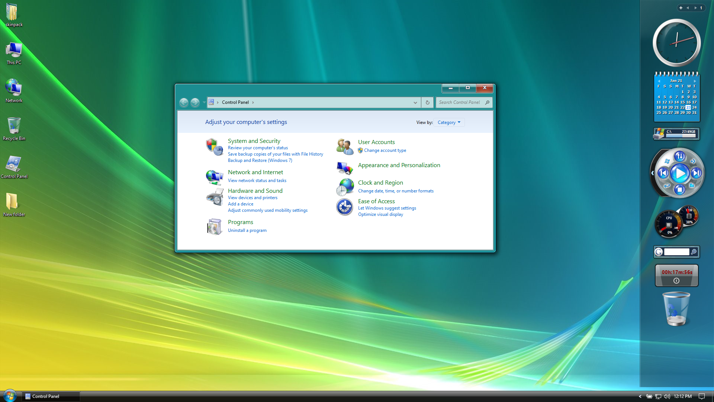Click the refresh button beside address bar
Screen dimensions: 714x402
tap(427, 103)
